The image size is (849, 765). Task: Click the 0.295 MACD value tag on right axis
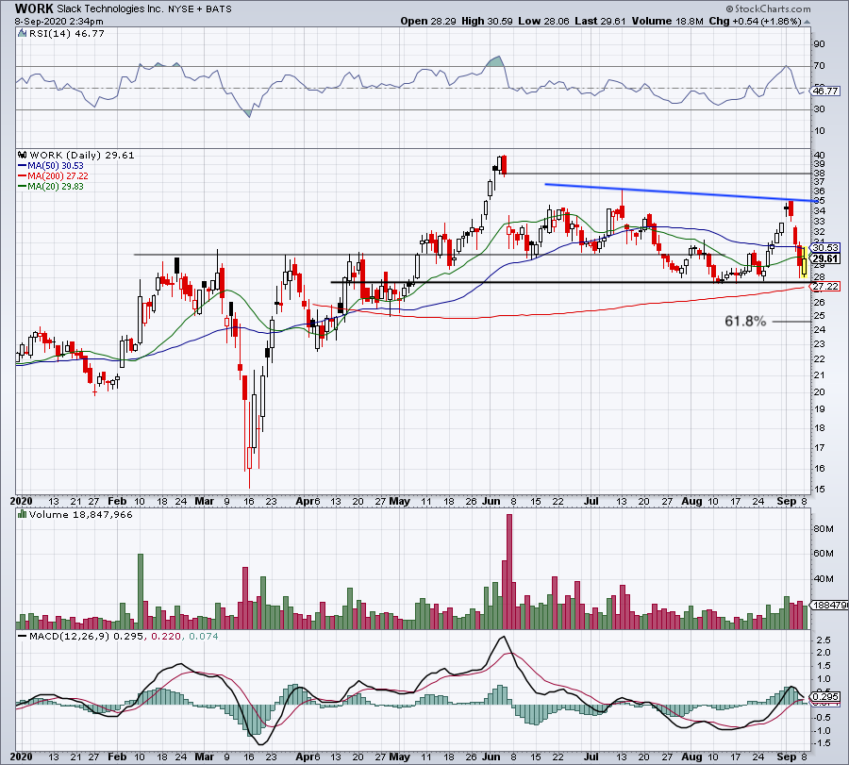tap(825, 697)
